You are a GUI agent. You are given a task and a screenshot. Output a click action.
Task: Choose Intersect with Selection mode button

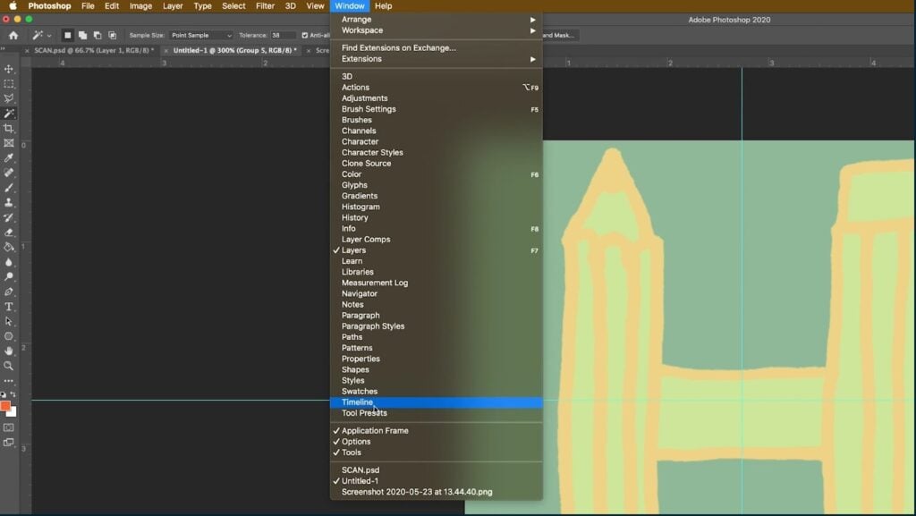[112, 36]
